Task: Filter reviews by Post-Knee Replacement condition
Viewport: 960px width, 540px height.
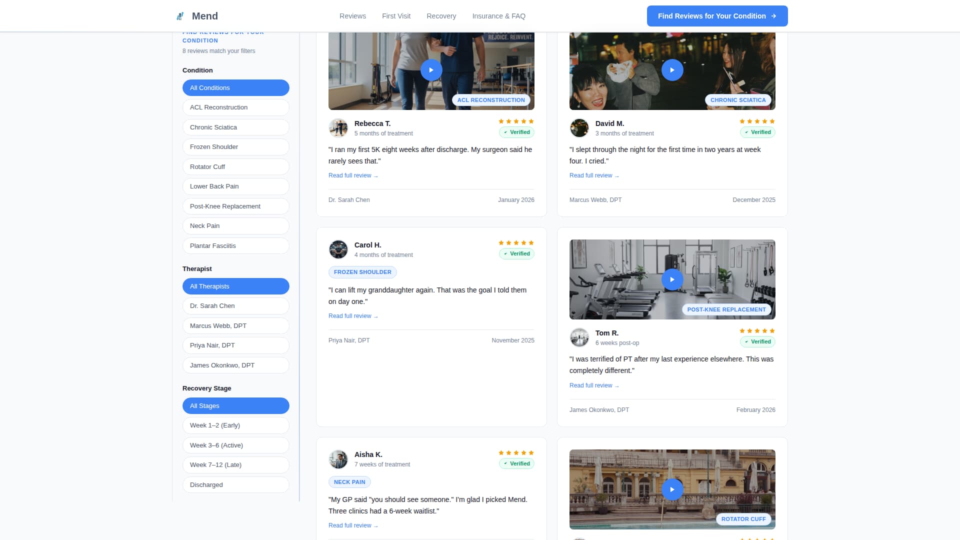Action: pos(235,206)
